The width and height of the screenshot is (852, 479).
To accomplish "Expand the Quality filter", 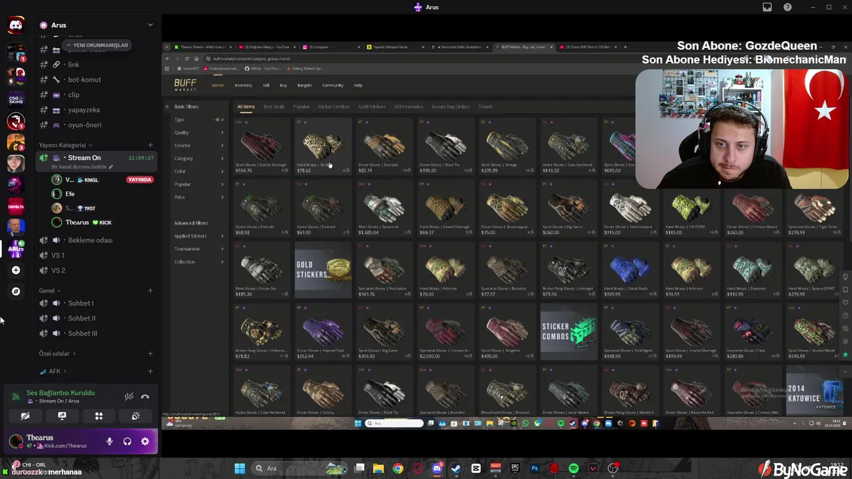I will coord(199,132).
